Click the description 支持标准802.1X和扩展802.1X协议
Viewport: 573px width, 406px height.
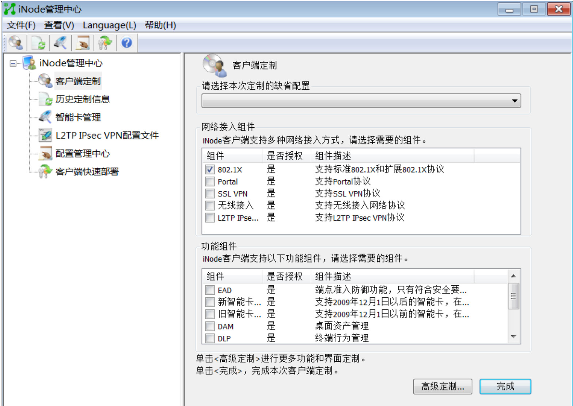(379, 169)
